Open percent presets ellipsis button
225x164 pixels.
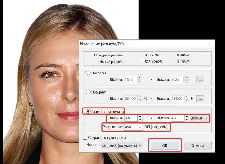coord(200,99)
